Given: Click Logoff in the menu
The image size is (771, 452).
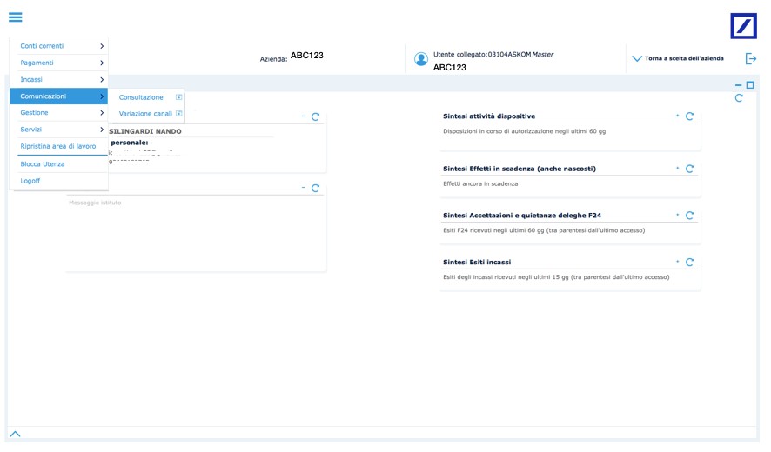Looking at the screenshot, I should pos(30,181).
